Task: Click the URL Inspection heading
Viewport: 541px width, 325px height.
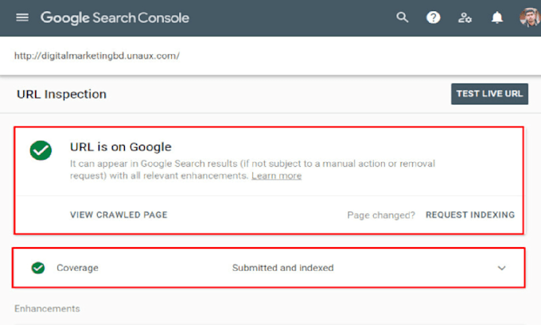Action: tap(61, 94)
